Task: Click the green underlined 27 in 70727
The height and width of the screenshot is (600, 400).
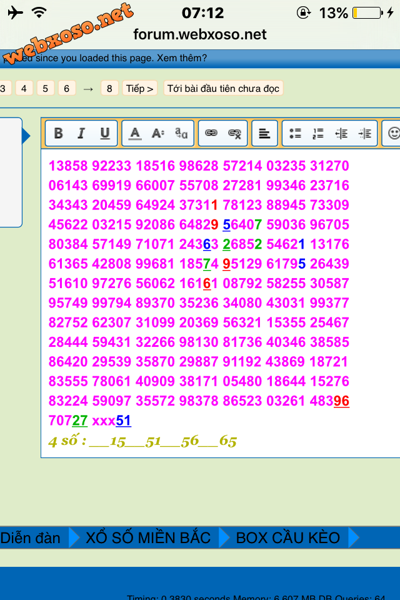Action: click(79, 421)
